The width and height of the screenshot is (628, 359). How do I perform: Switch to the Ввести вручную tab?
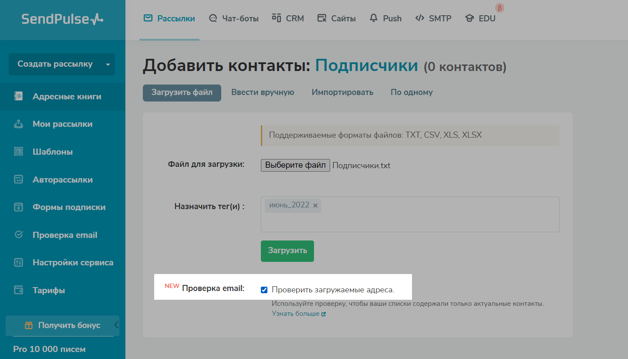click(263, 92)
